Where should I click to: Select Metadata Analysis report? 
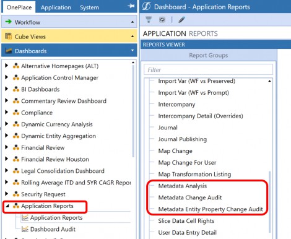tap(183, 186)
